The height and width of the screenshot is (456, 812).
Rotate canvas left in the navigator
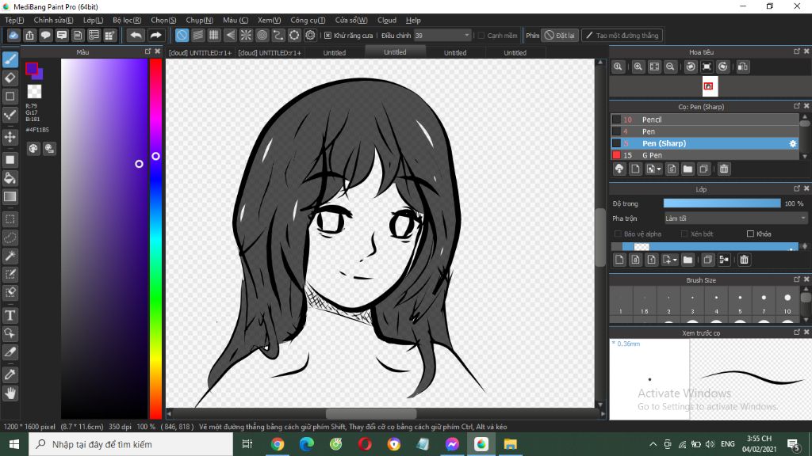(x=691, y=66)
